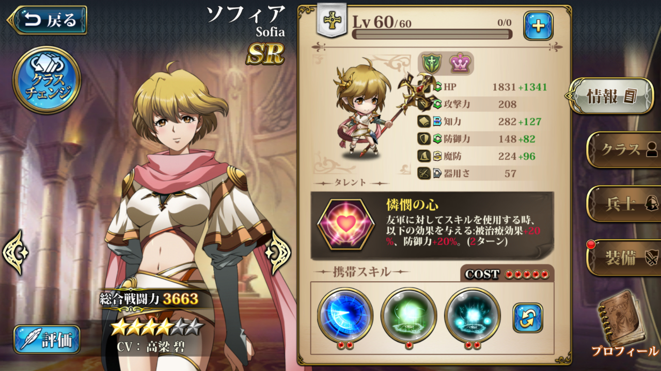Go to previous character with left arrow

pos(15,252)
